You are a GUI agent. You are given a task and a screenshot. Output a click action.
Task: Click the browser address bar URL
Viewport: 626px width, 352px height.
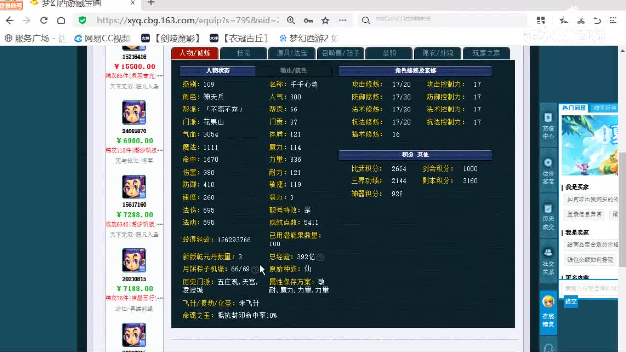(187, 21)
